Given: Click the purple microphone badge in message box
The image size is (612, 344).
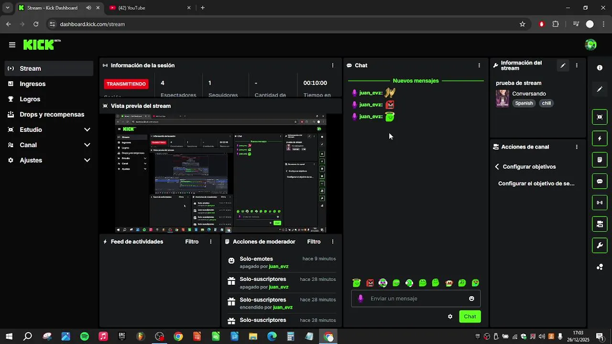Looking at the screenshot, I should point(361,299).
